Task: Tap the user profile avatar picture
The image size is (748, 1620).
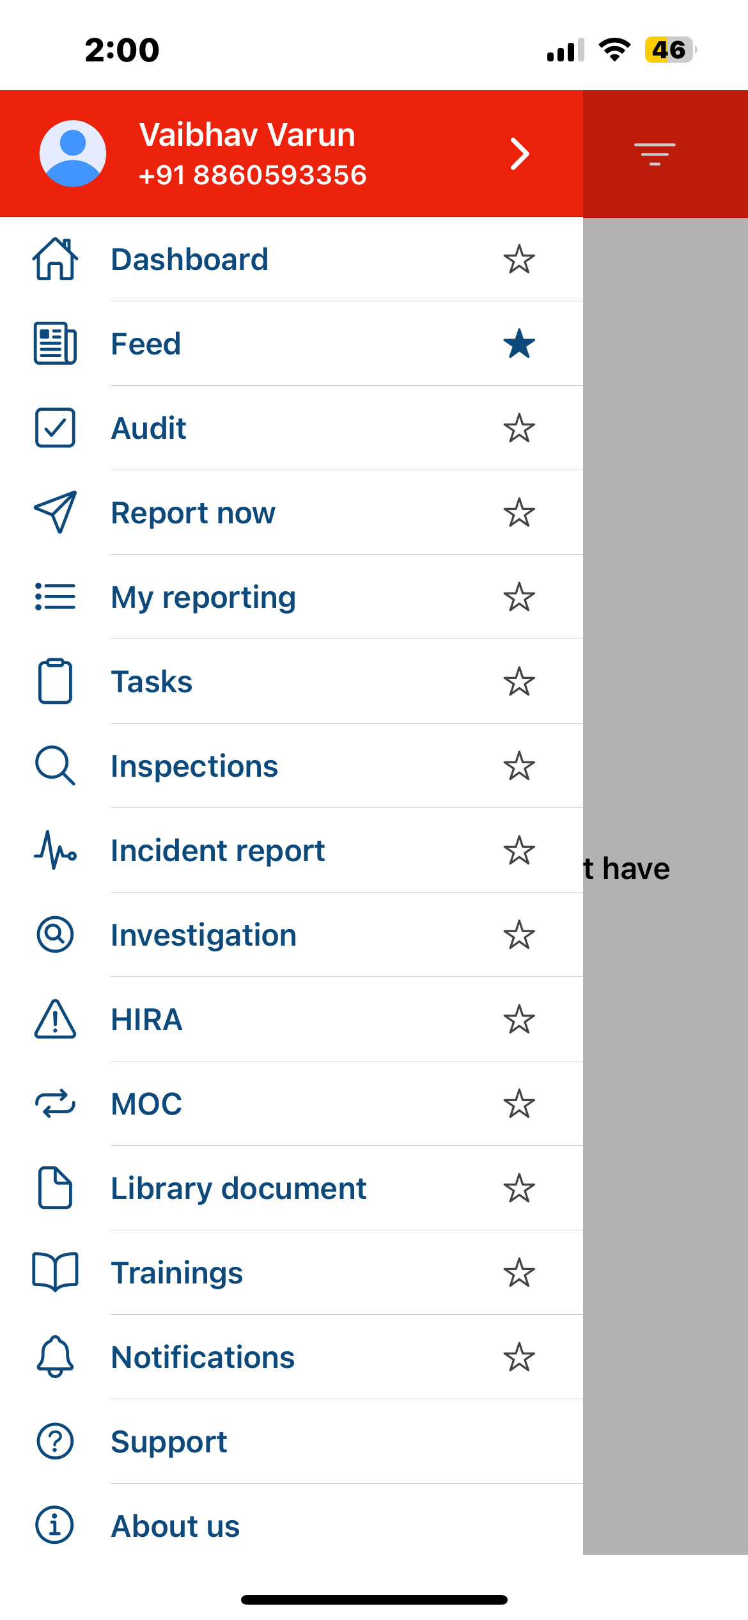Action: click(73, 154)
